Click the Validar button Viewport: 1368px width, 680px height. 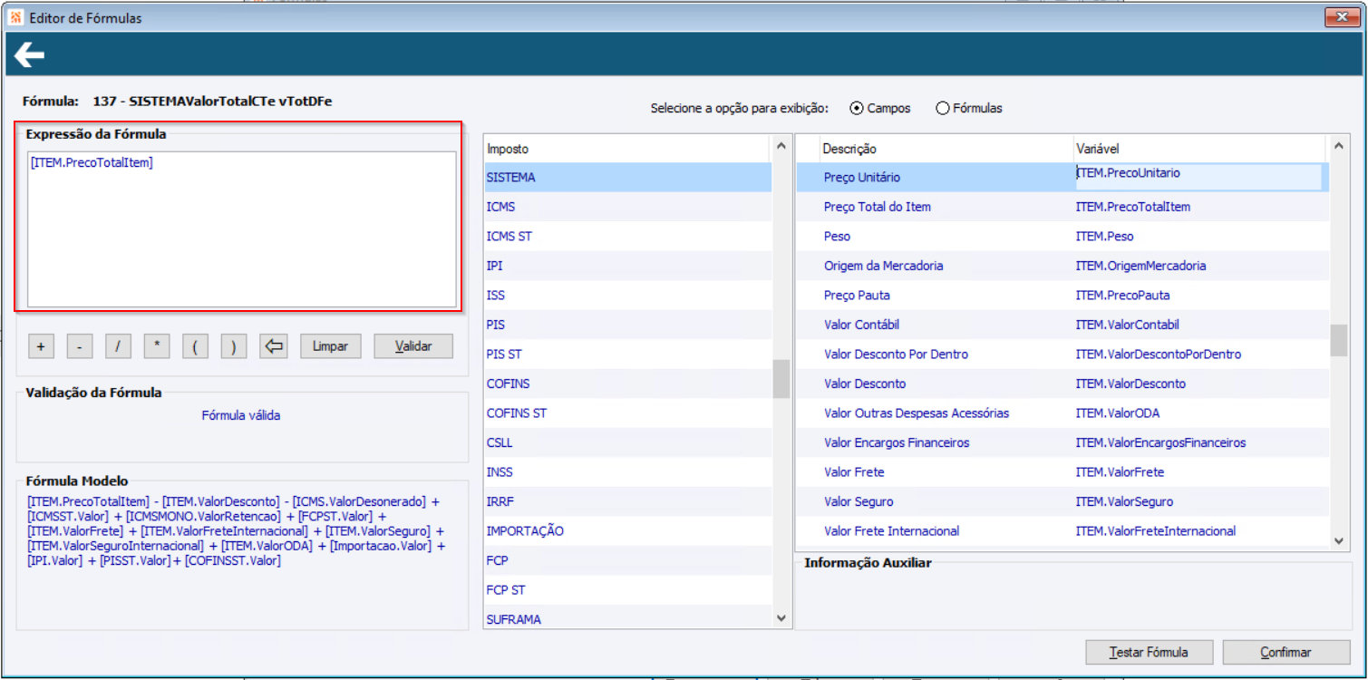[x=413, y=346]
